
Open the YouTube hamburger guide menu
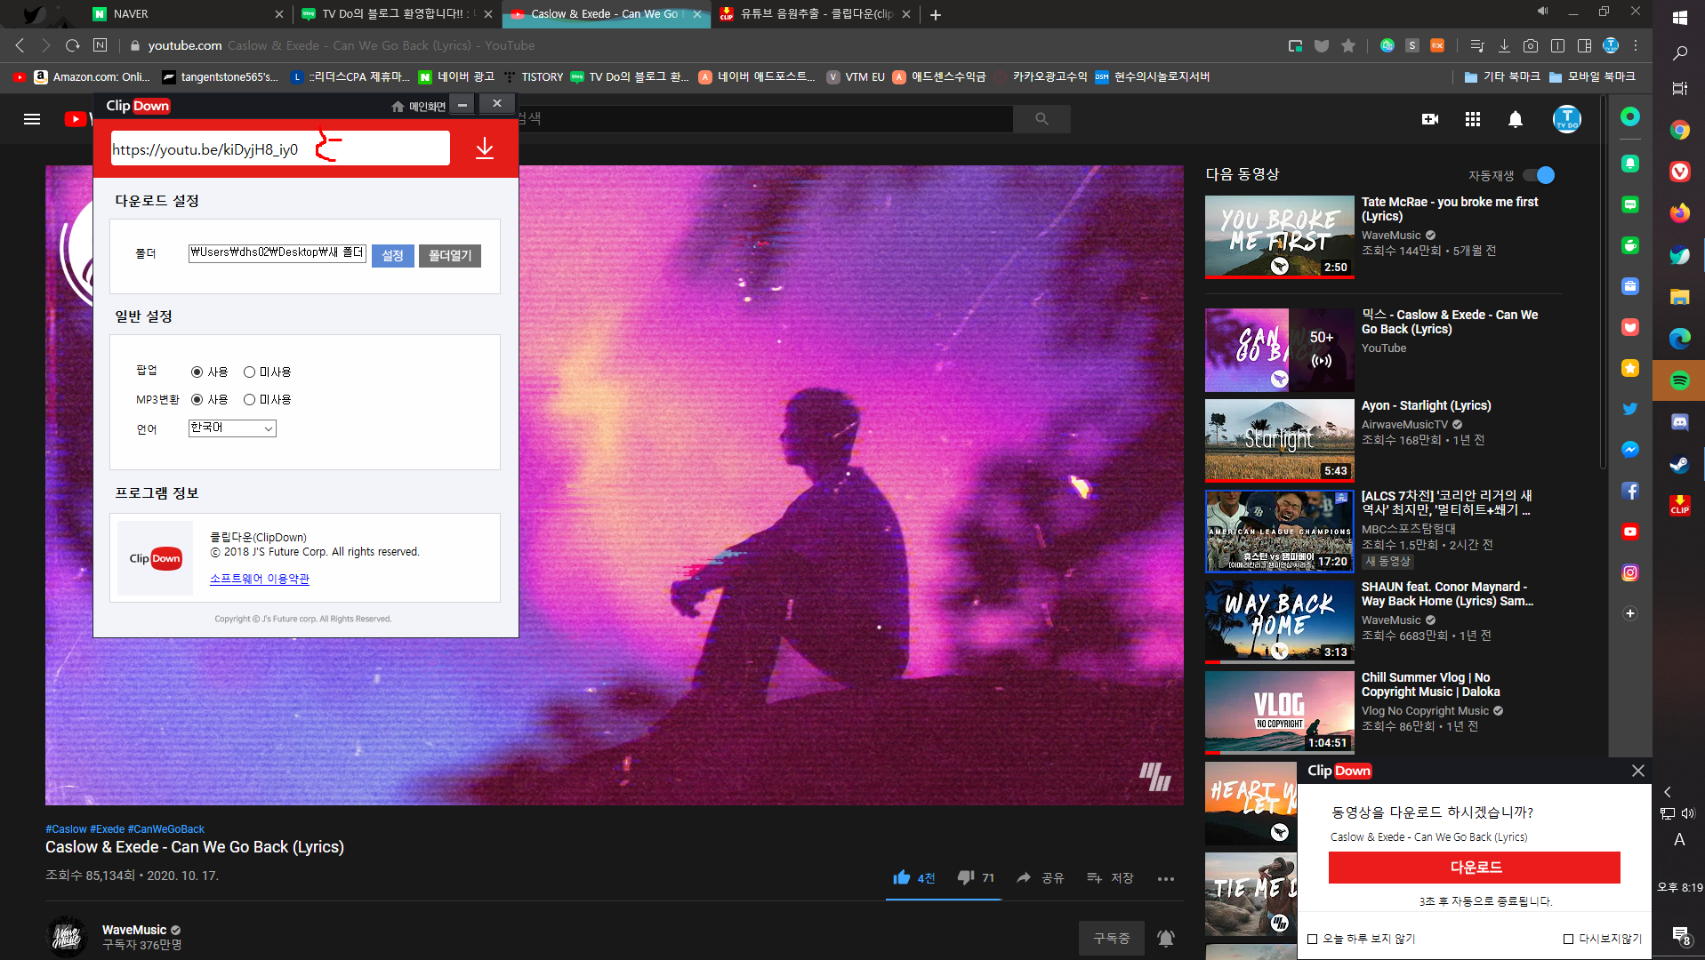tap(32, 119)
